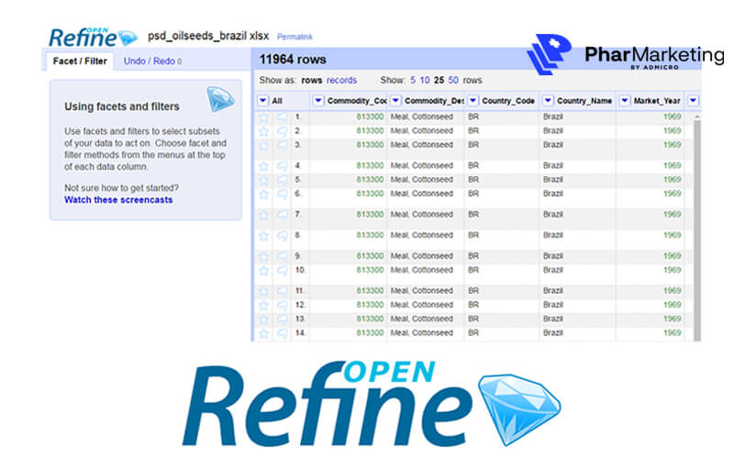Star row 13 in the data table

point(263,319)
